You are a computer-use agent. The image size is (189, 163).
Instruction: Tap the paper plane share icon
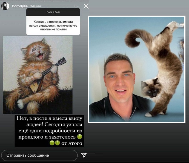tap(84, 155)
